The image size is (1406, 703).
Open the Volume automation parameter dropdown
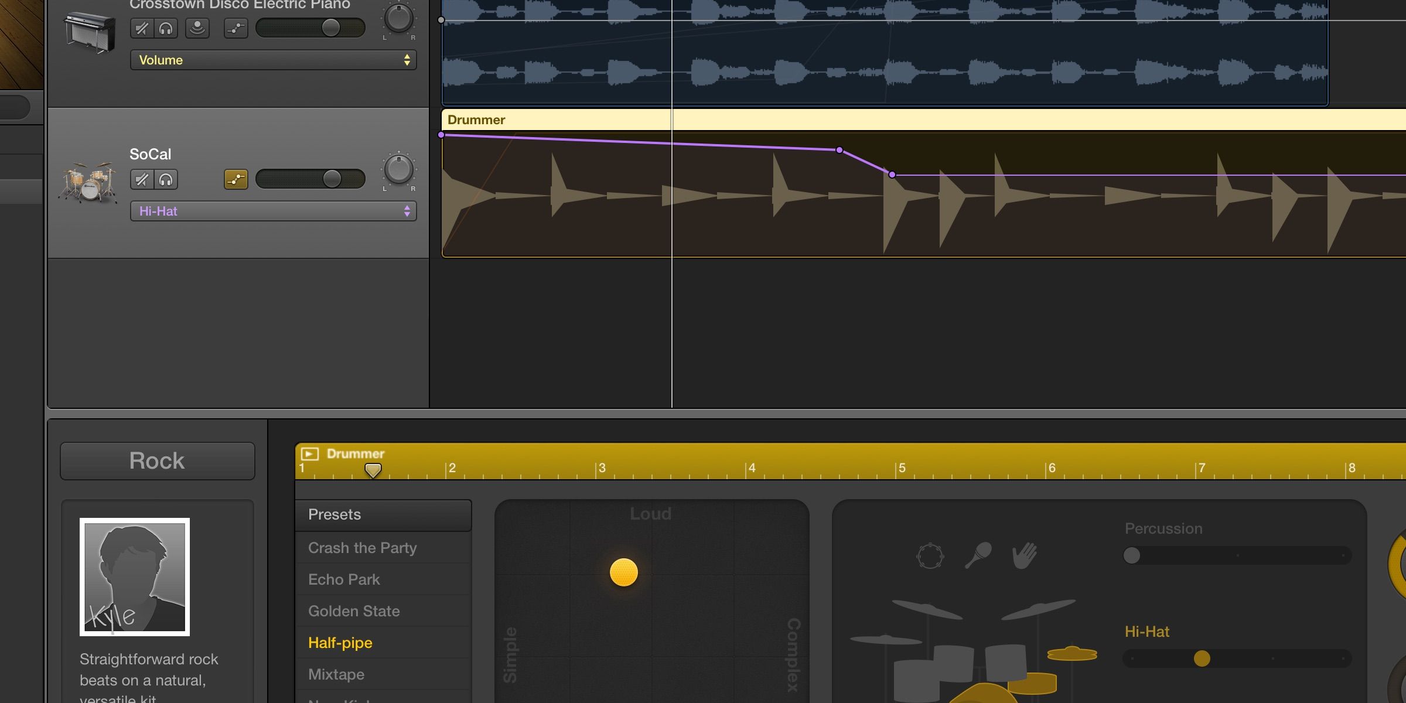coord(273,60)
